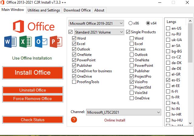Click the Langs list scroll-up arrow

[x=190, y=21]
